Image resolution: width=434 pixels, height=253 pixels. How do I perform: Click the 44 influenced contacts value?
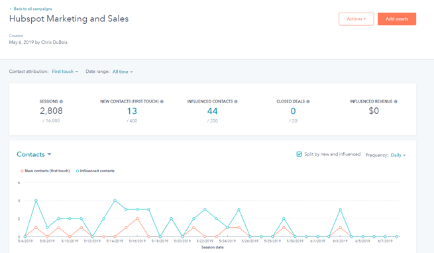click(x=212, y=111)
